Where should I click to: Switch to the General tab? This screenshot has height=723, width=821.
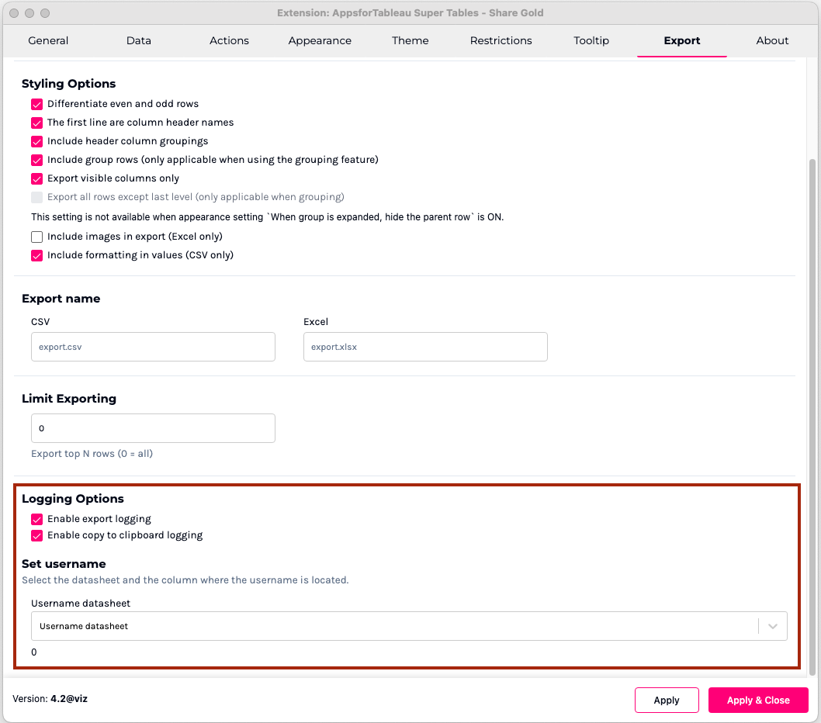click(x=48, y=40)
